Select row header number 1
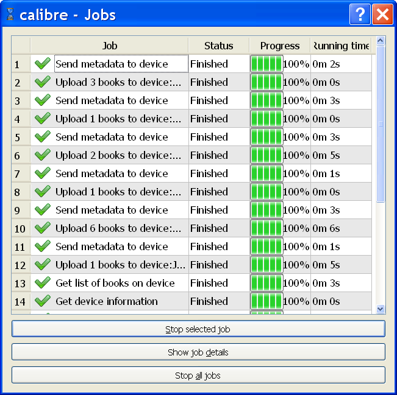 pyautogui.click(x=21, y=64)
